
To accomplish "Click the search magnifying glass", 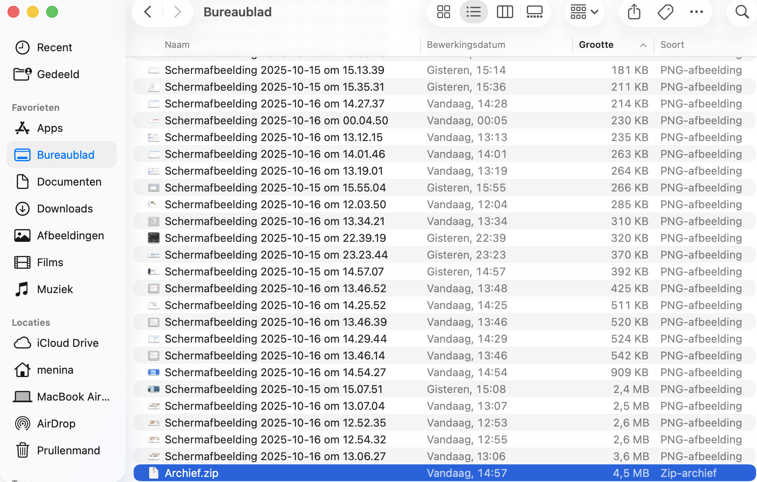I will (x=742, y=12).
